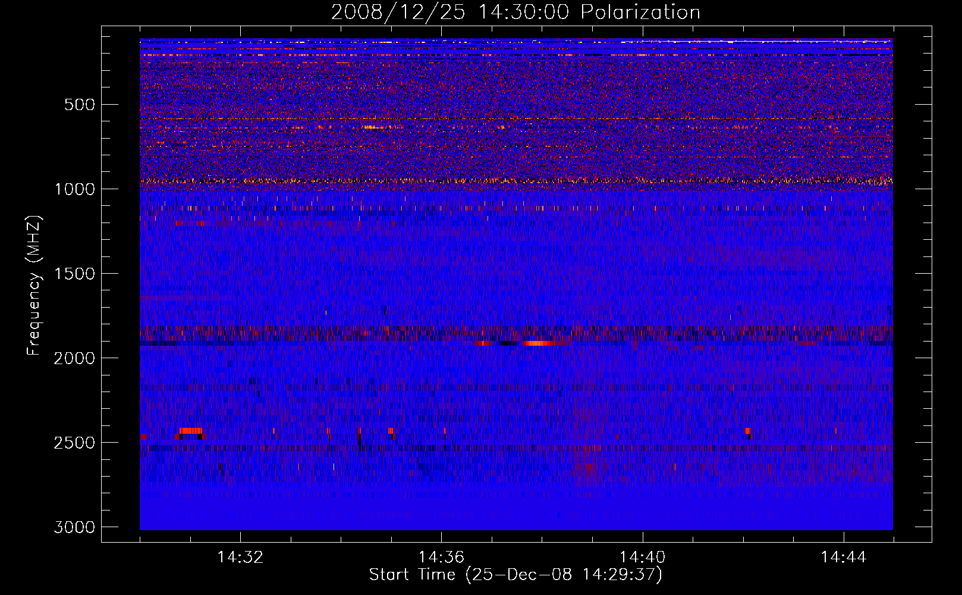The image size is (962, 595).
Task: Click the red burst near 2450 MHz at 14:31
Action: tap(191, 431)
